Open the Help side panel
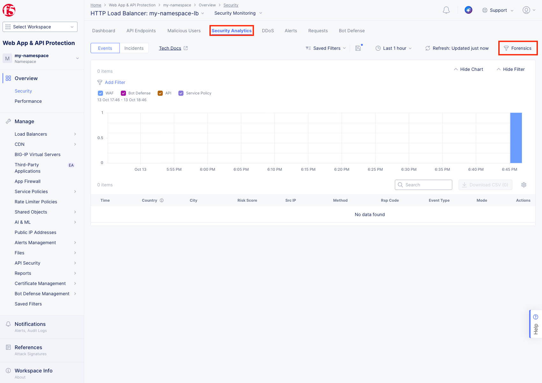Image resolution: width=542 pixels, height=383 pixels. coord(536,324)
